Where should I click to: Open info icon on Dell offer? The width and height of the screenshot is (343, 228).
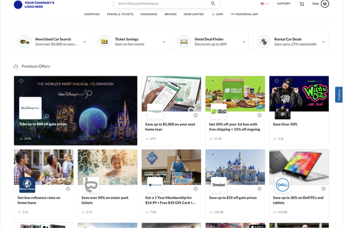323,189
